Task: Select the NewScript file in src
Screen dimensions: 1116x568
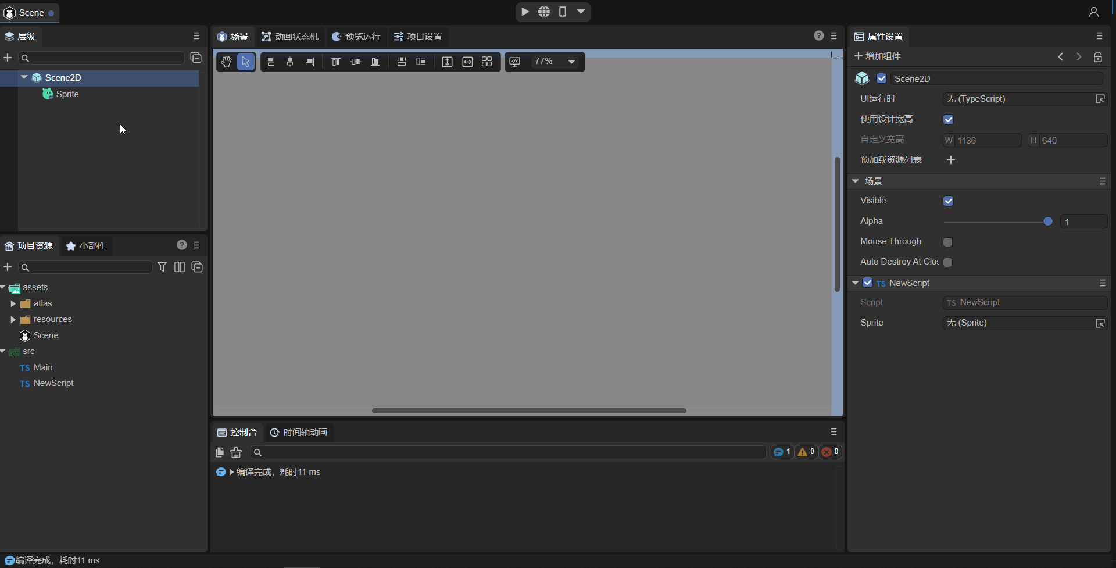Action: pyautogui.click(x=53, y=383)
